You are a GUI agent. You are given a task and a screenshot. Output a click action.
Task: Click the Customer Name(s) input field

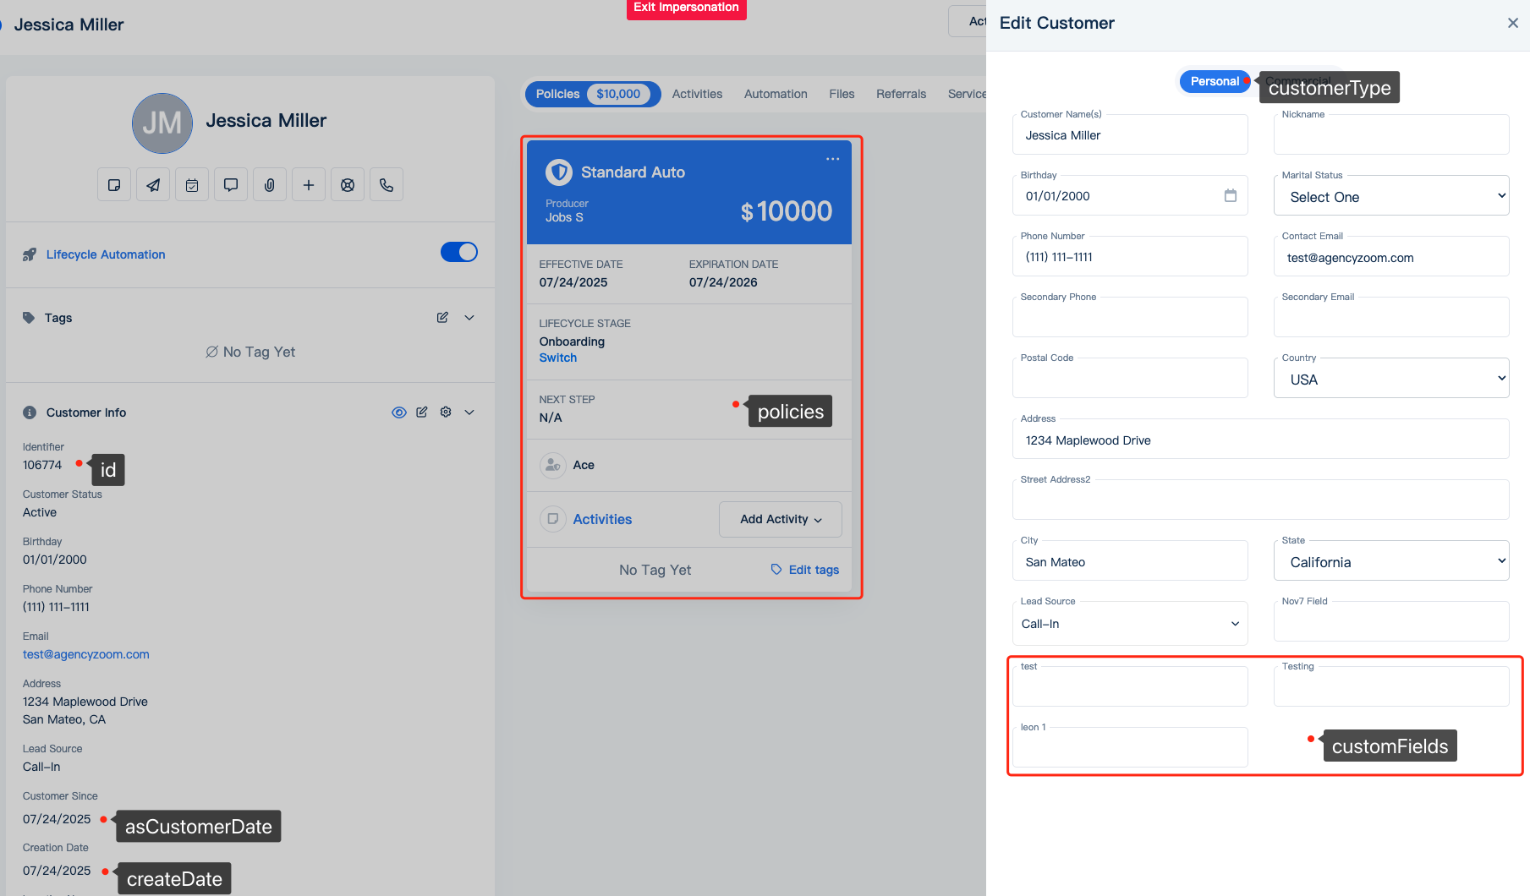click(x=1130, y=135)
